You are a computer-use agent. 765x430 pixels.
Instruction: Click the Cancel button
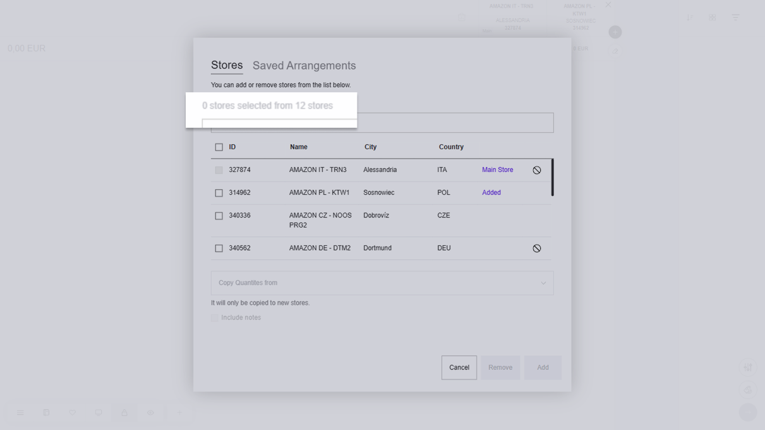[459, 367]
